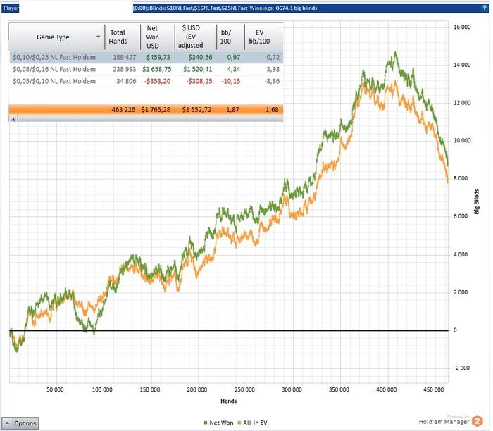Click the table scrollbar left arrow
The height and width of the screenshot is (431, 493).
pyautogui.click(x=13, y=119)
